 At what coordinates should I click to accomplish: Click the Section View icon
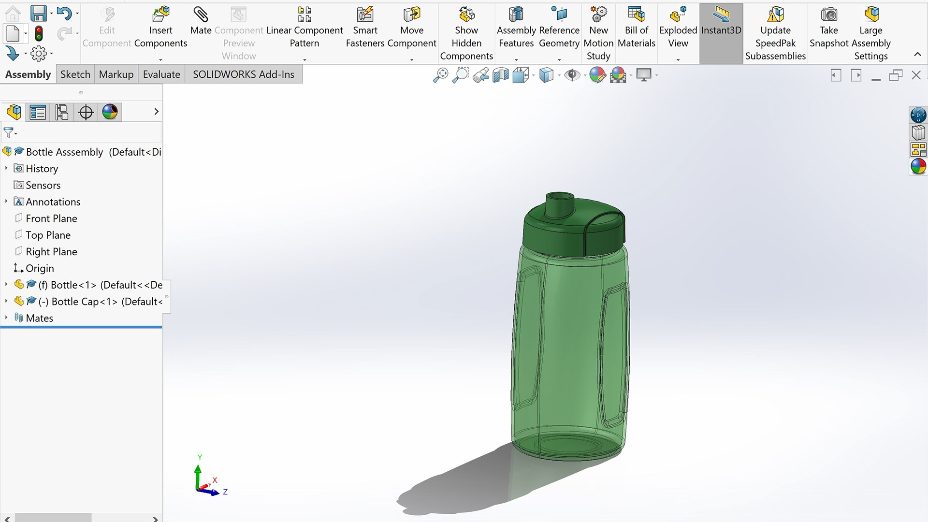coord(501,75)
